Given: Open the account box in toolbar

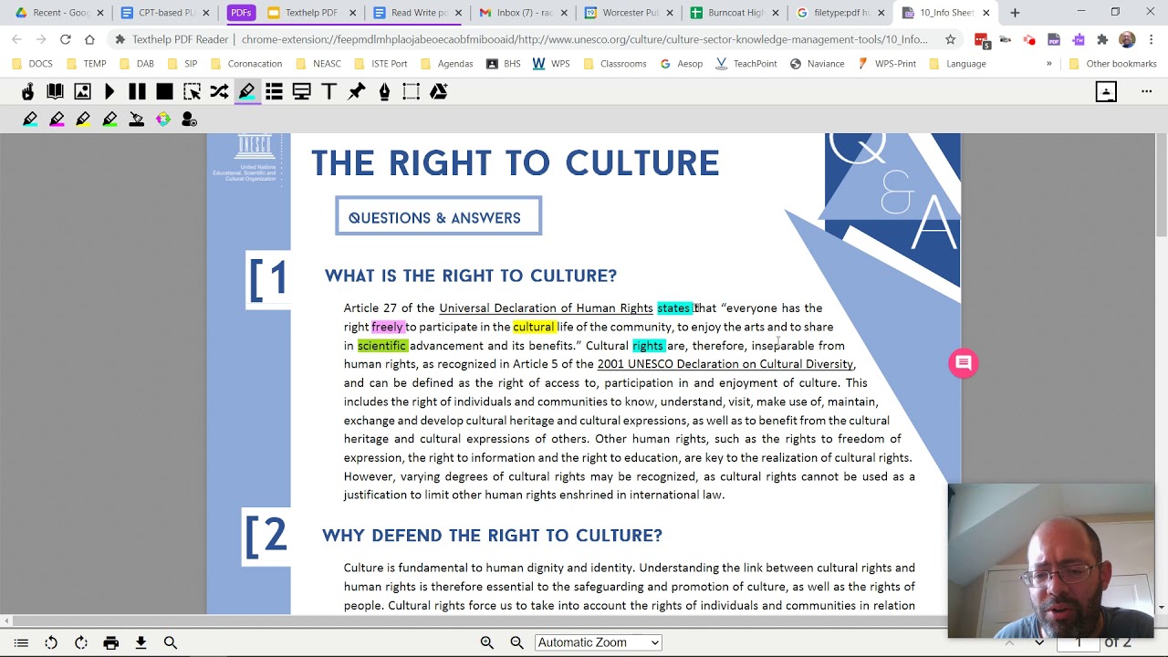Looking at the screenshot, I should click(1106, 91).
